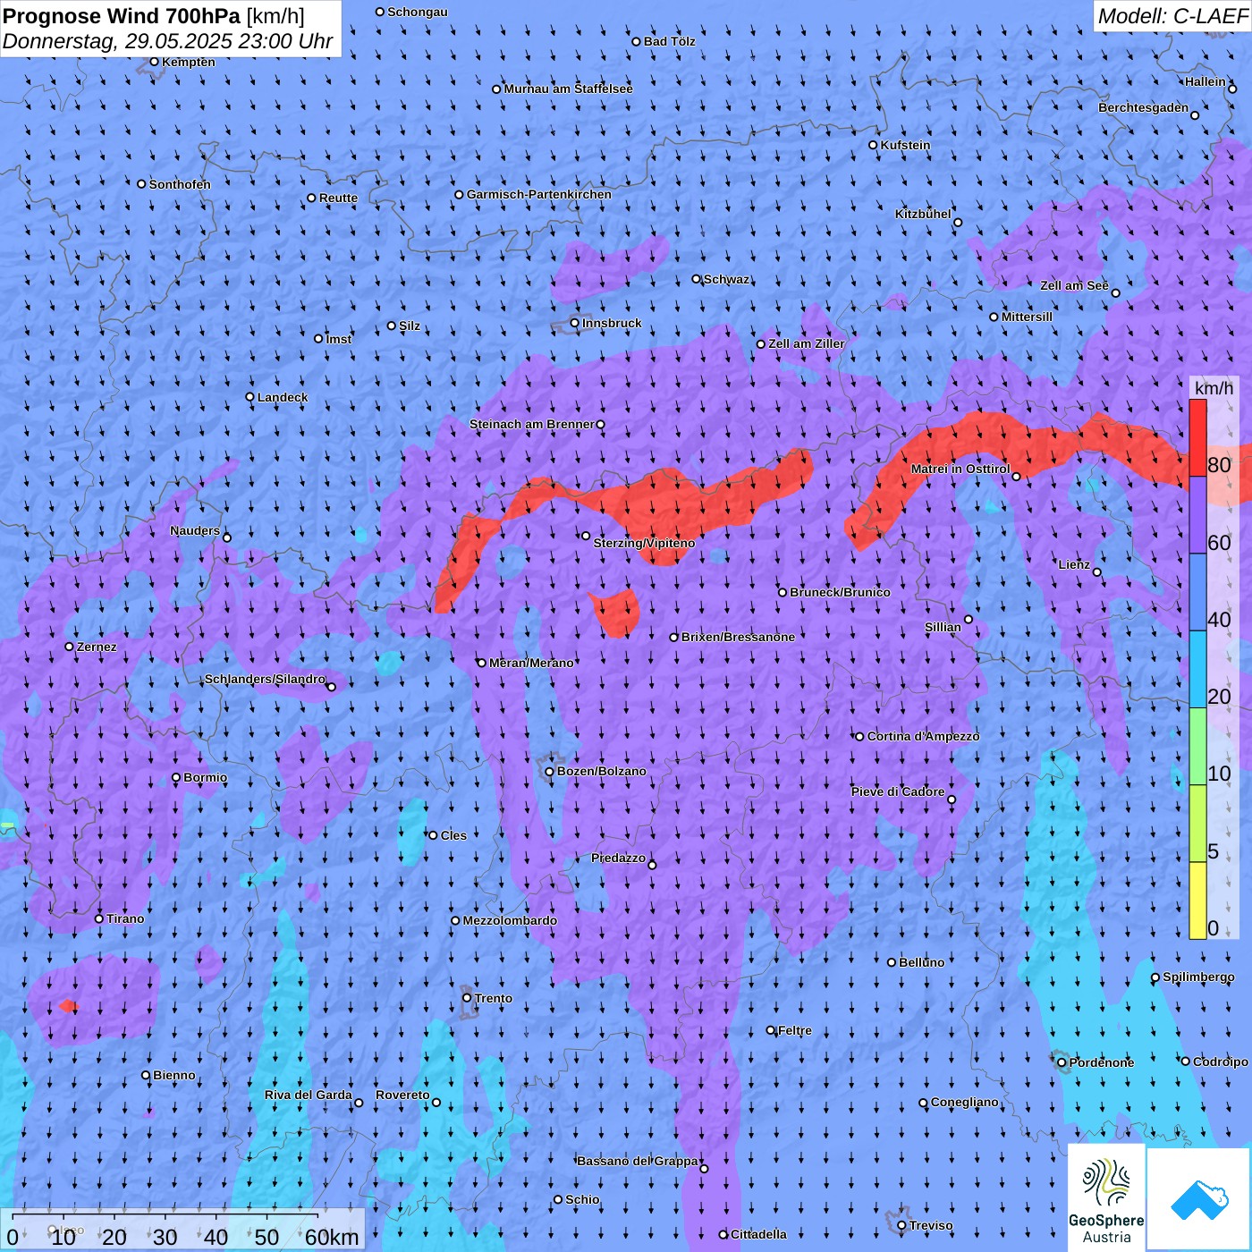Click the Belluno label

coord(921,962)
